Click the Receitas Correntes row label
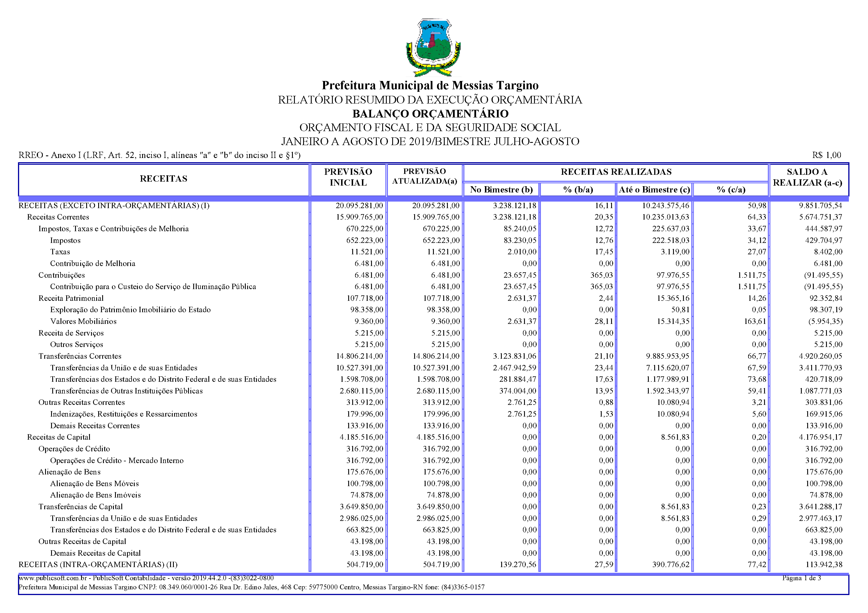 click(x=58, y=217)
